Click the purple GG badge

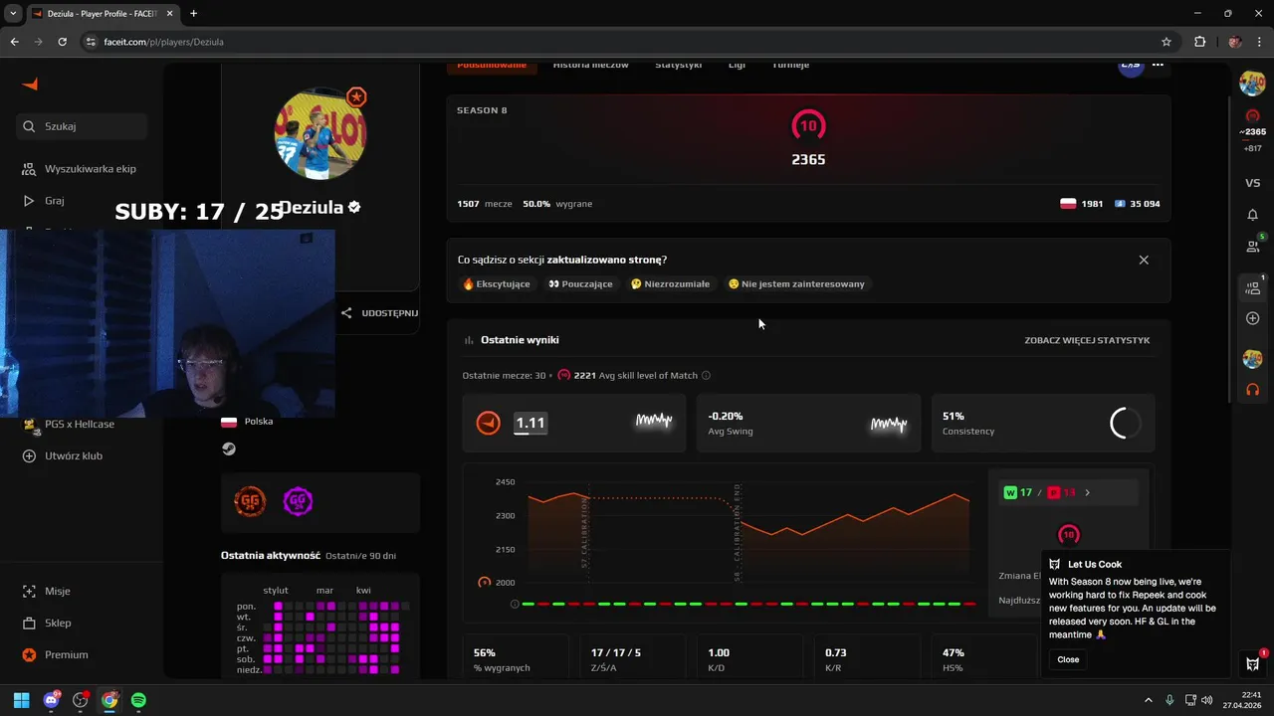point(298,501)
